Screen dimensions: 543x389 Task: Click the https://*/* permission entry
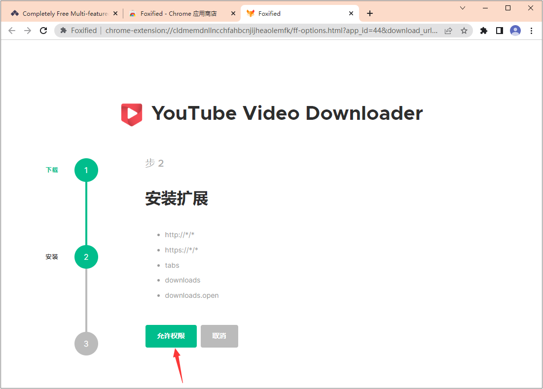tap(181, 250)
